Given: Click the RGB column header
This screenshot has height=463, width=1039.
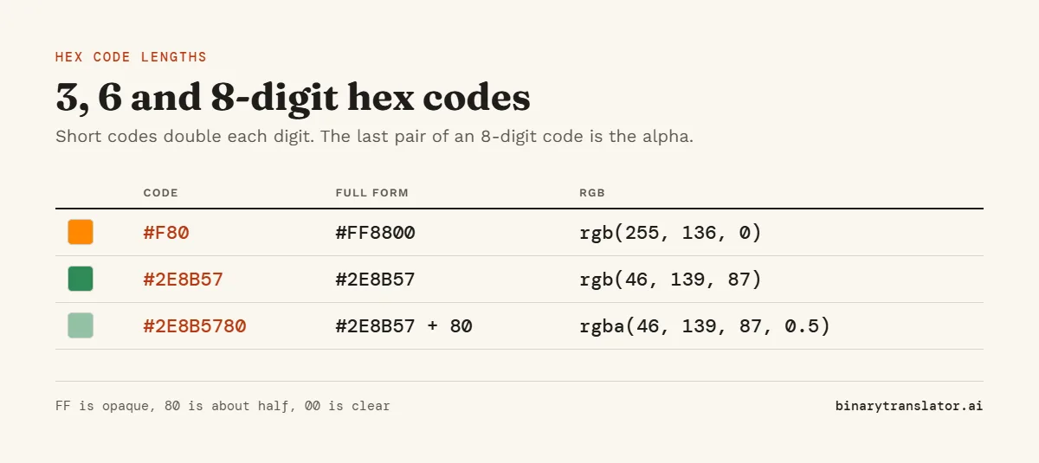Looking at the screenshot, I should (592, 193).
